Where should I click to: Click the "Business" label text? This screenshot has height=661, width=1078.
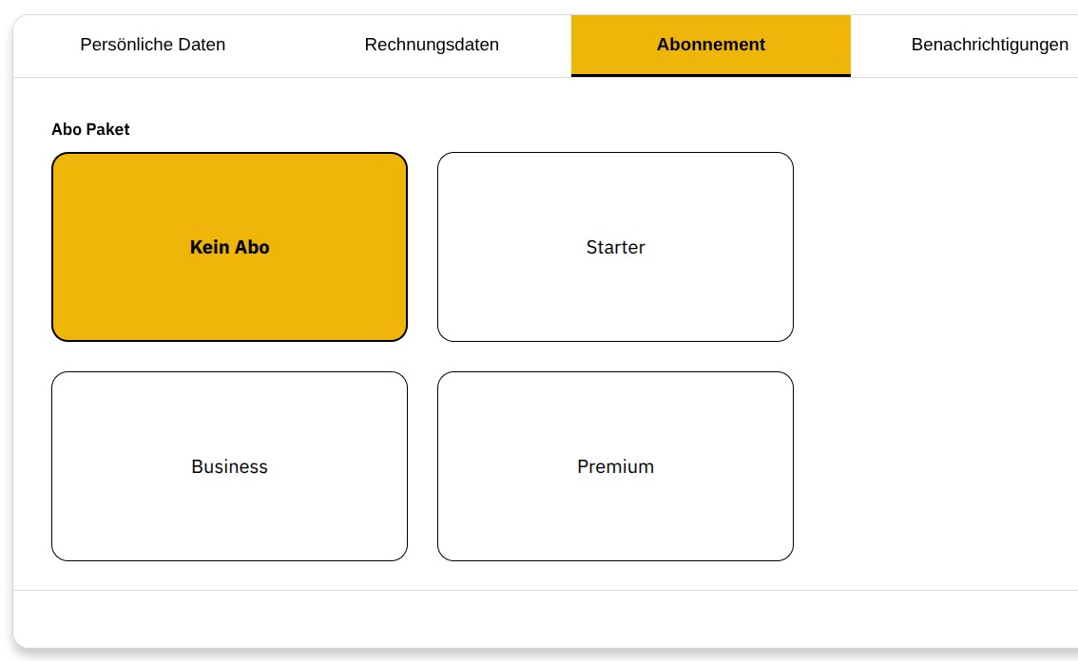229,466
